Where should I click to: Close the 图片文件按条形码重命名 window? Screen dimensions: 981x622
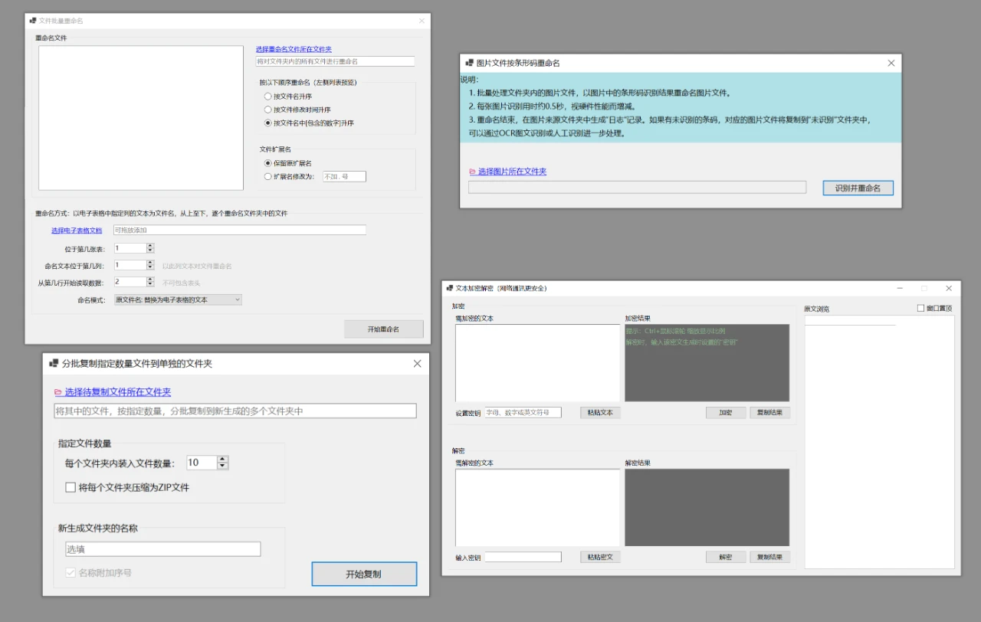(891, 63)
